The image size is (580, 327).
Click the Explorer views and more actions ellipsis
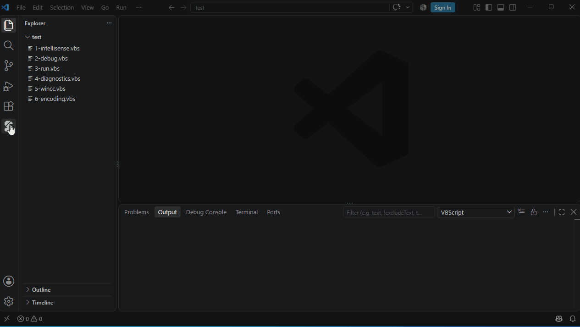(109, 23)
